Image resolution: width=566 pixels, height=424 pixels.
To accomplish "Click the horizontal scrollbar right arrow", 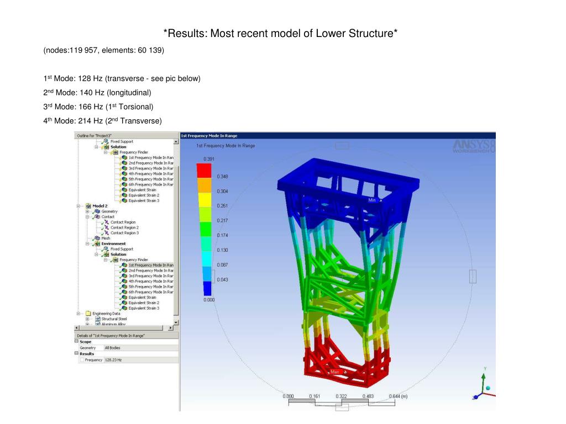I will (x=171, y=328).
